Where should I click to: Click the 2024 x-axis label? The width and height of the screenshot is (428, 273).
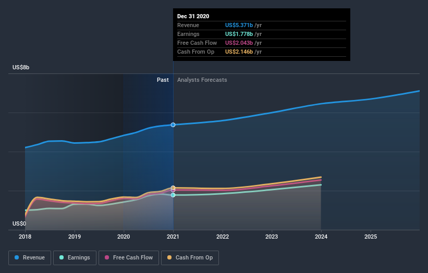321,237
